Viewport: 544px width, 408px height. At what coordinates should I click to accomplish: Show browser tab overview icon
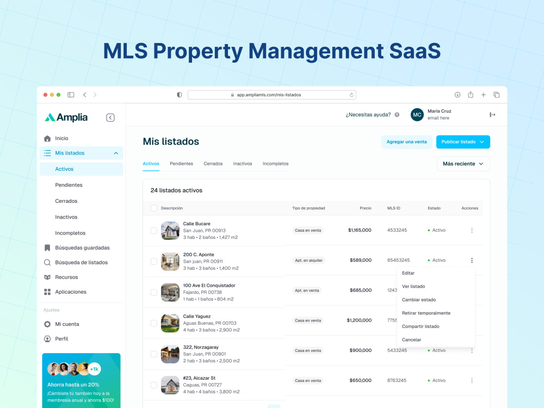coord(497,95)
